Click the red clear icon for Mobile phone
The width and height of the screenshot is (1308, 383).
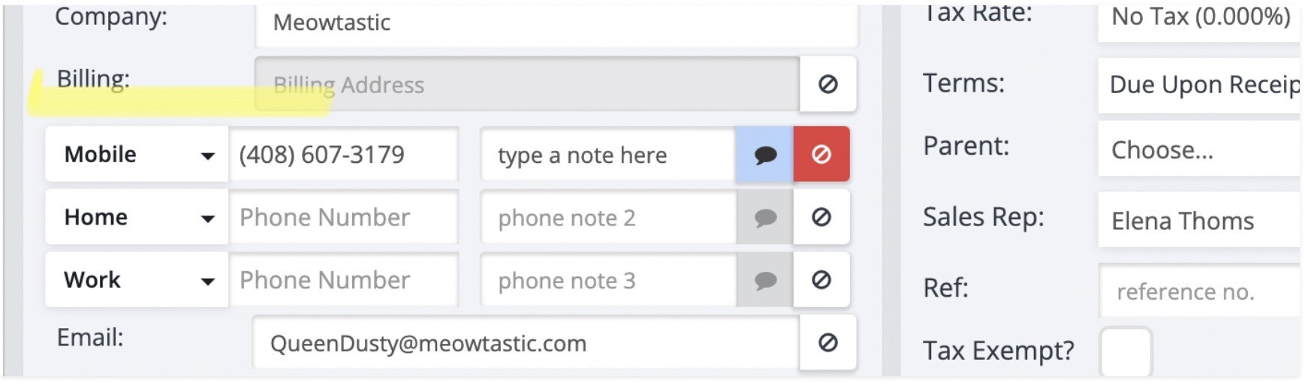coord(821,155)
